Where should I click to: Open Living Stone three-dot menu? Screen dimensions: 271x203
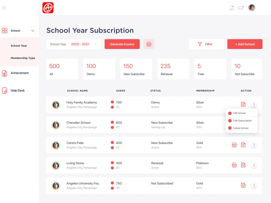[254, 165]
